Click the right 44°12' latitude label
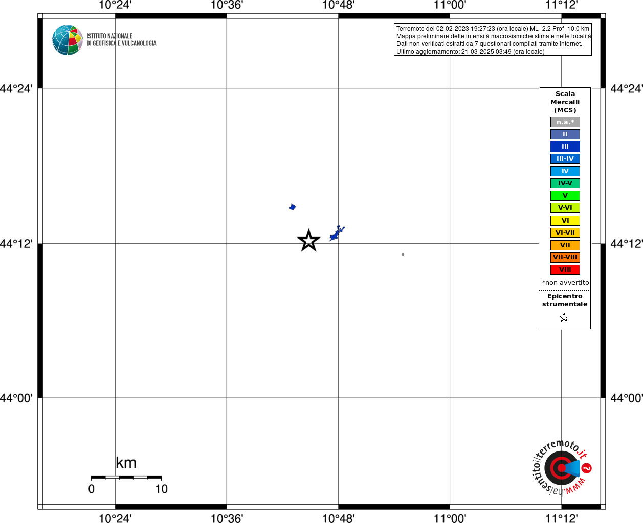 pyautogui.click(x=627, y=244)
